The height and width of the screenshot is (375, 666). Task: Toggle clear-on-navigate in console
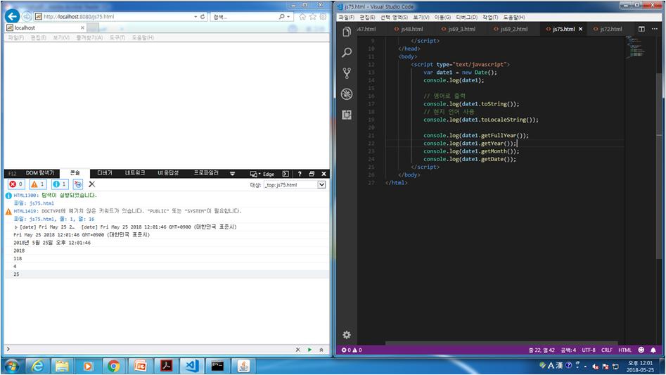(x=78, y=184)
